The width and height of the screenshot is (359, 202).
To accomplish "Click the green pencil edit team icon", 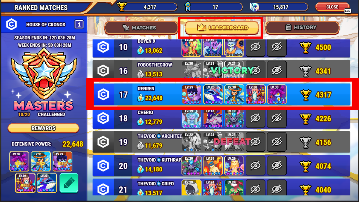I will point(69,183).
